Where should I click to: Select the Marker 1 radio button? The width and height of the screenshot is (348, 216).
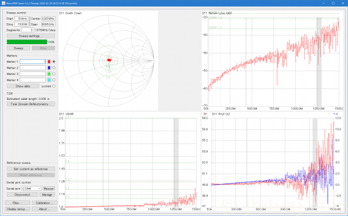pos(54,62)
